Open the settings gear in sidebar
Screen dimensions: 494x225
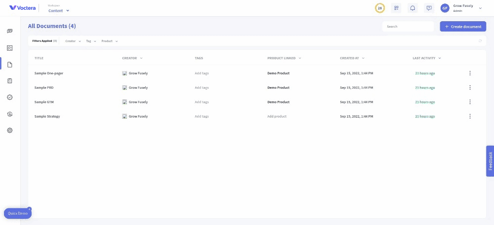click(10, 130)
